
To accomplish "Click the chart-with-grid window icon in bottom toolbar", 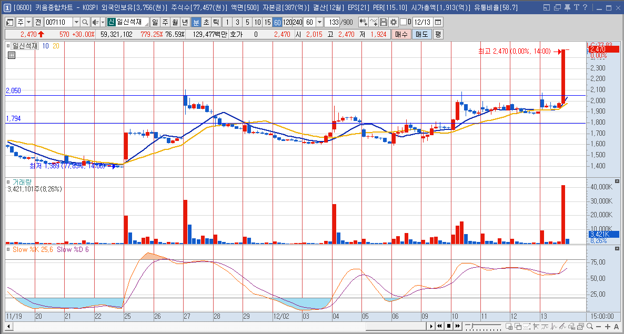I will click(x=509, y=327).
